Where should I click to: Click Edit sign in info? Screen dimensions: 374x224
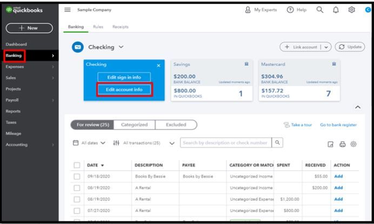(124, 77)
